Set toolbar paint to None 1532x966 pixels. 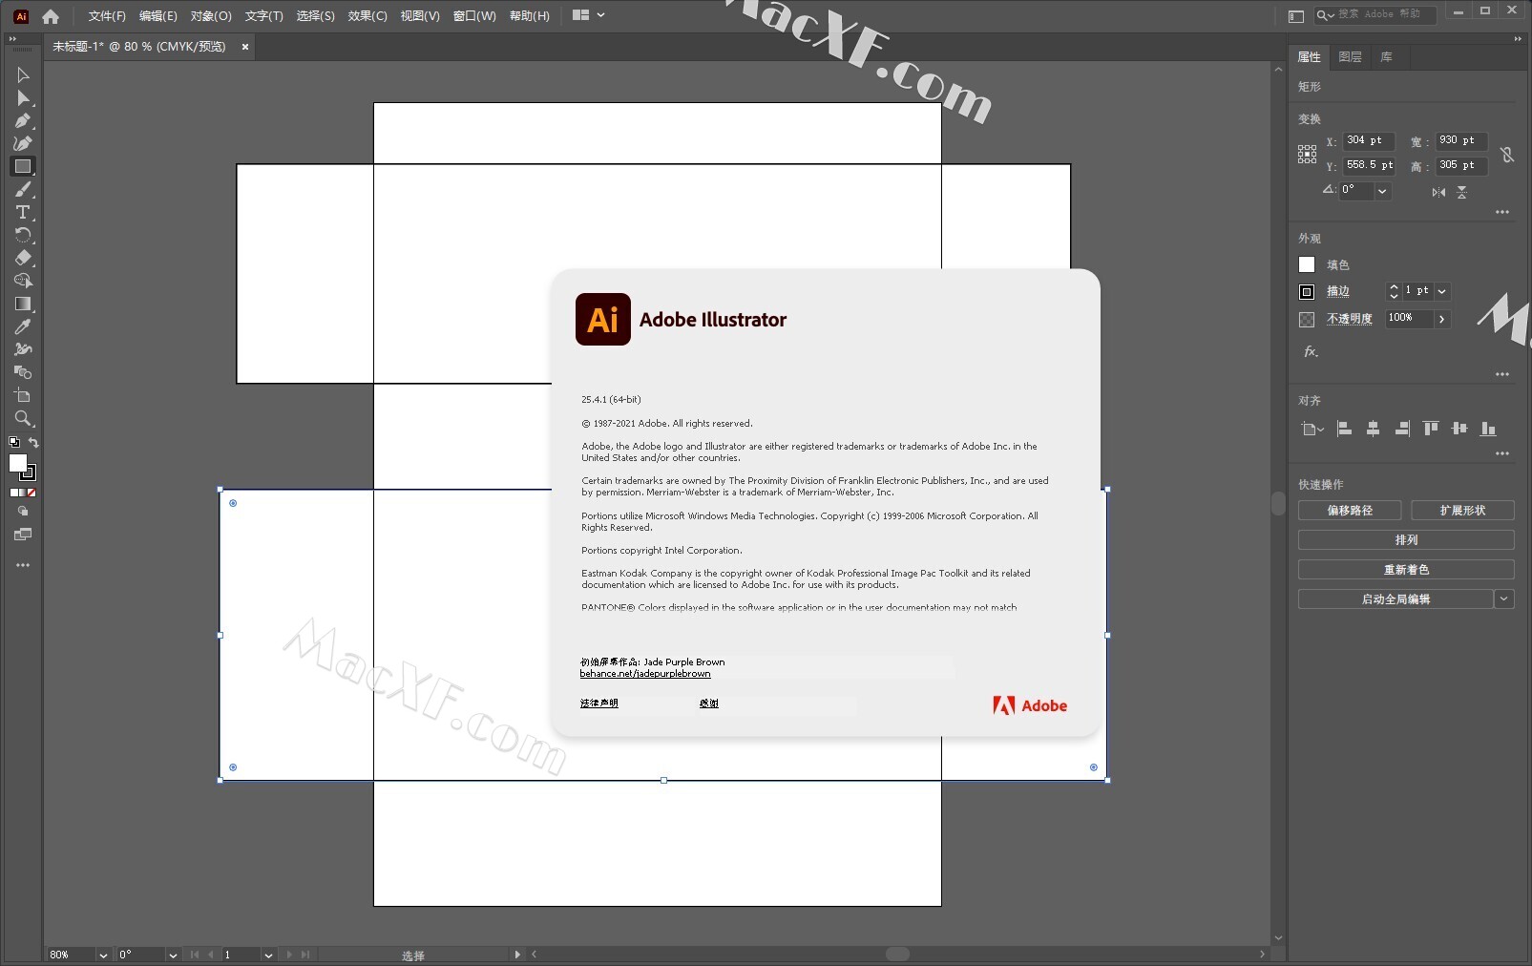(31, 493)
